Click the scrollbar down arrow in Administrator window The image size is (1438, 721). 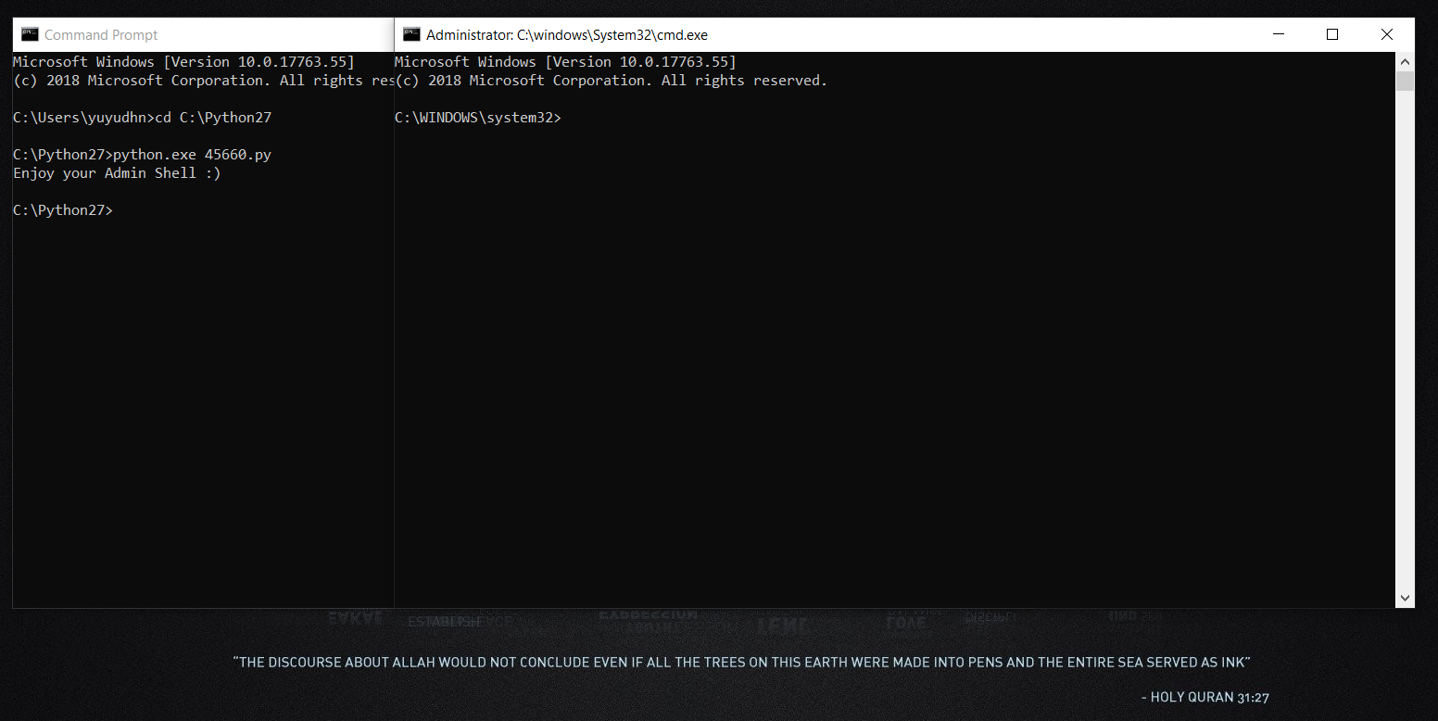click(x=1405, y=599)
